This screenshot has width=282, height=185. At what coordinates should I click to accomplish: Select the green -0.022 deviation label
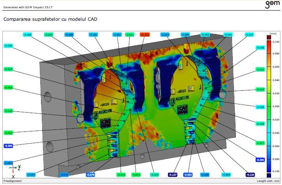click(x=260, y=69)
